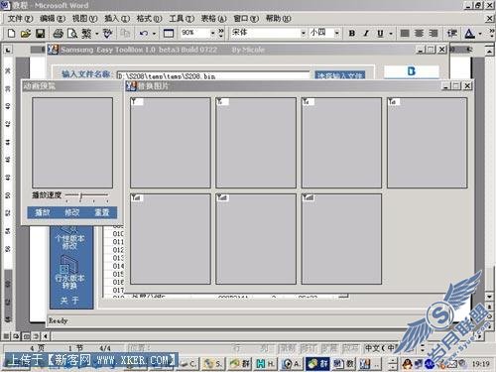Toggle 扩展 selection mode in status bar
The image size is (496, 372).
click(x=329, y=348)
